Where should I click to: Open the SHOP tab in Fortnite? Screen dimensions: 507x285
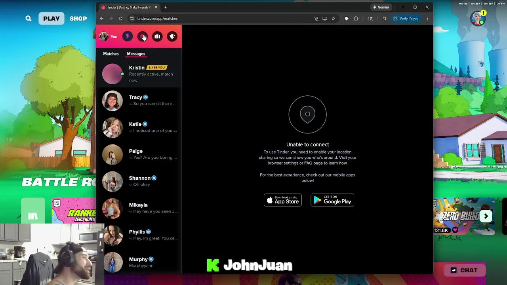pyautogui.click(x=78, y=19)
